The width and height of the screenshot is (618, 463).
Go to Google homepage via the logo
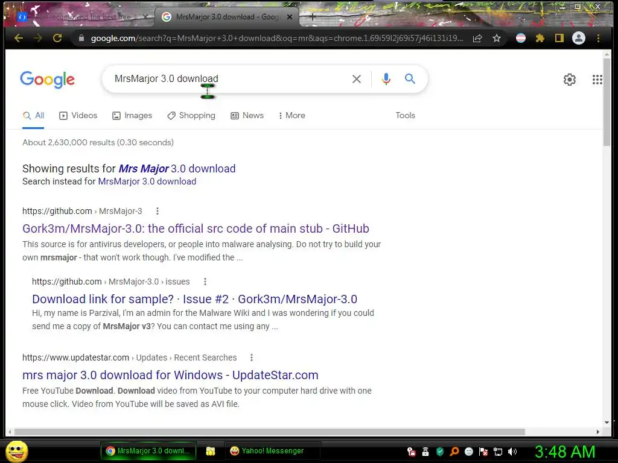(47, 80)
